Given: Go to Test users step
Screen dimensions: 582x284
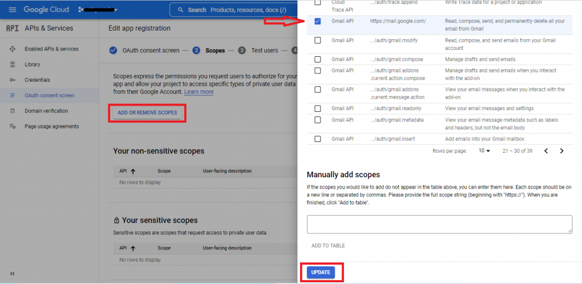Looking at the screenshot, I should click(x=265, y=51).
